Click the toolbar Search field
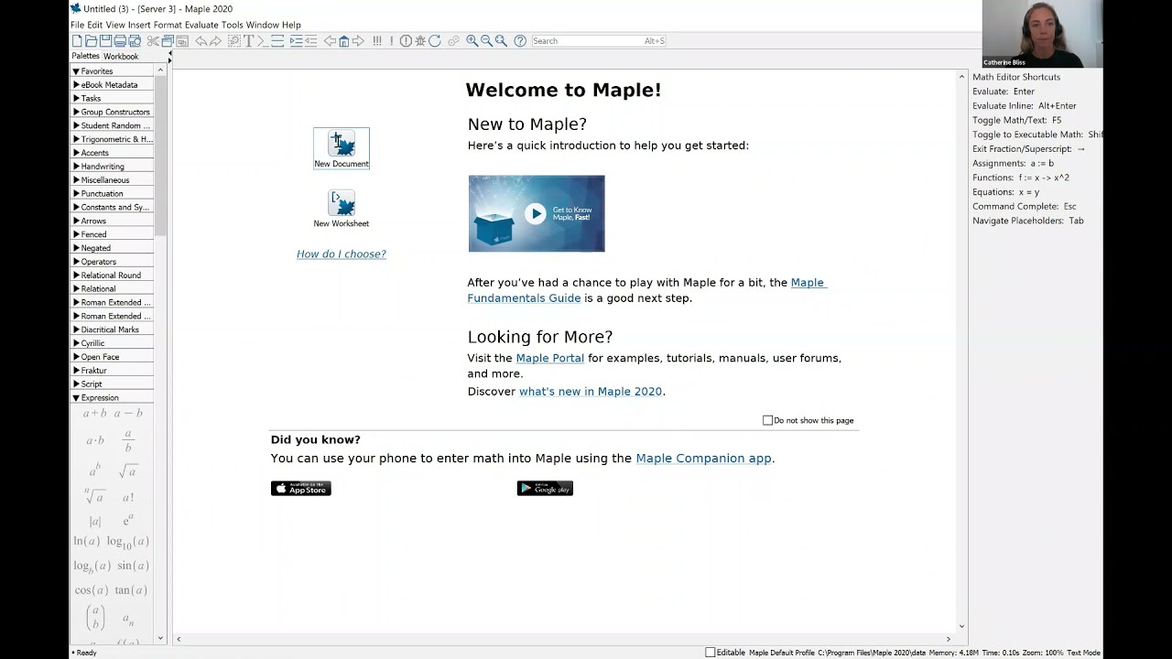The image size is (1172, 659). click(x=599, y=41)
